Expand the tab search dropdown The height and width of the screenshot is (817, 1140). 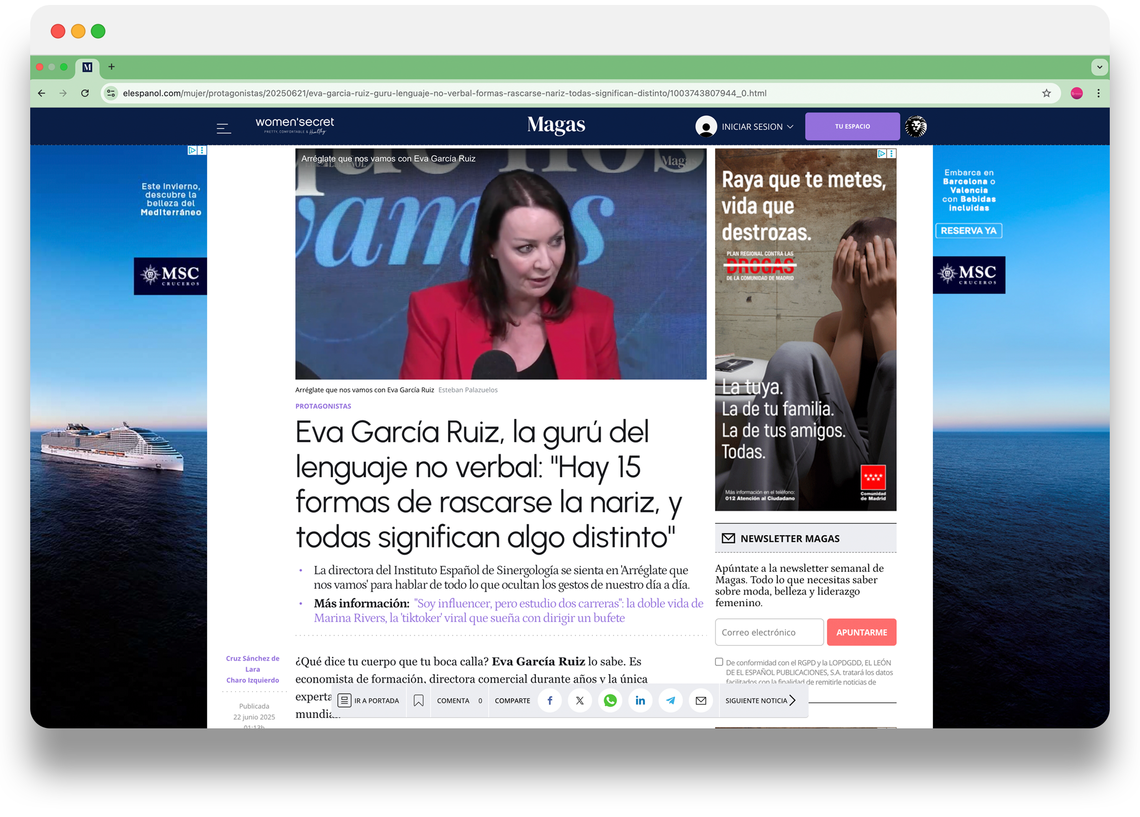click(1099, 67)
